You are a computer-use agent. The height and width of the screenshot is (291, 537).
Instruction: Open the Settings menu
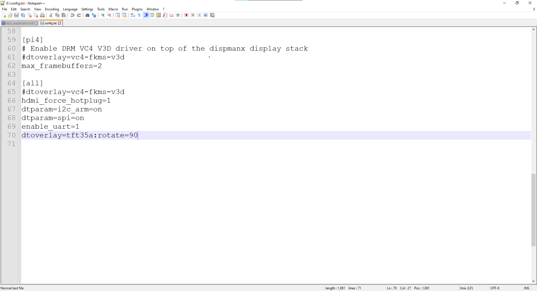(x=87, y=9)
